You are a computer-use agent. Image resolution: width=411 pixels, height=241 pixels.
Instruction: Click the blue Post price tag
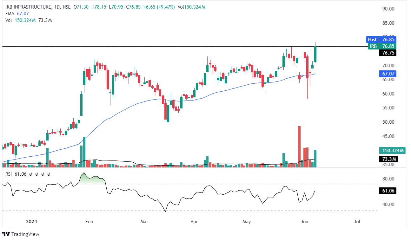372,40
